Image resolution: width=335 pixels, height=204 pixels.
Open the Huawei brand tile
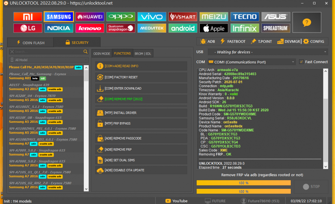coord(90,17)
